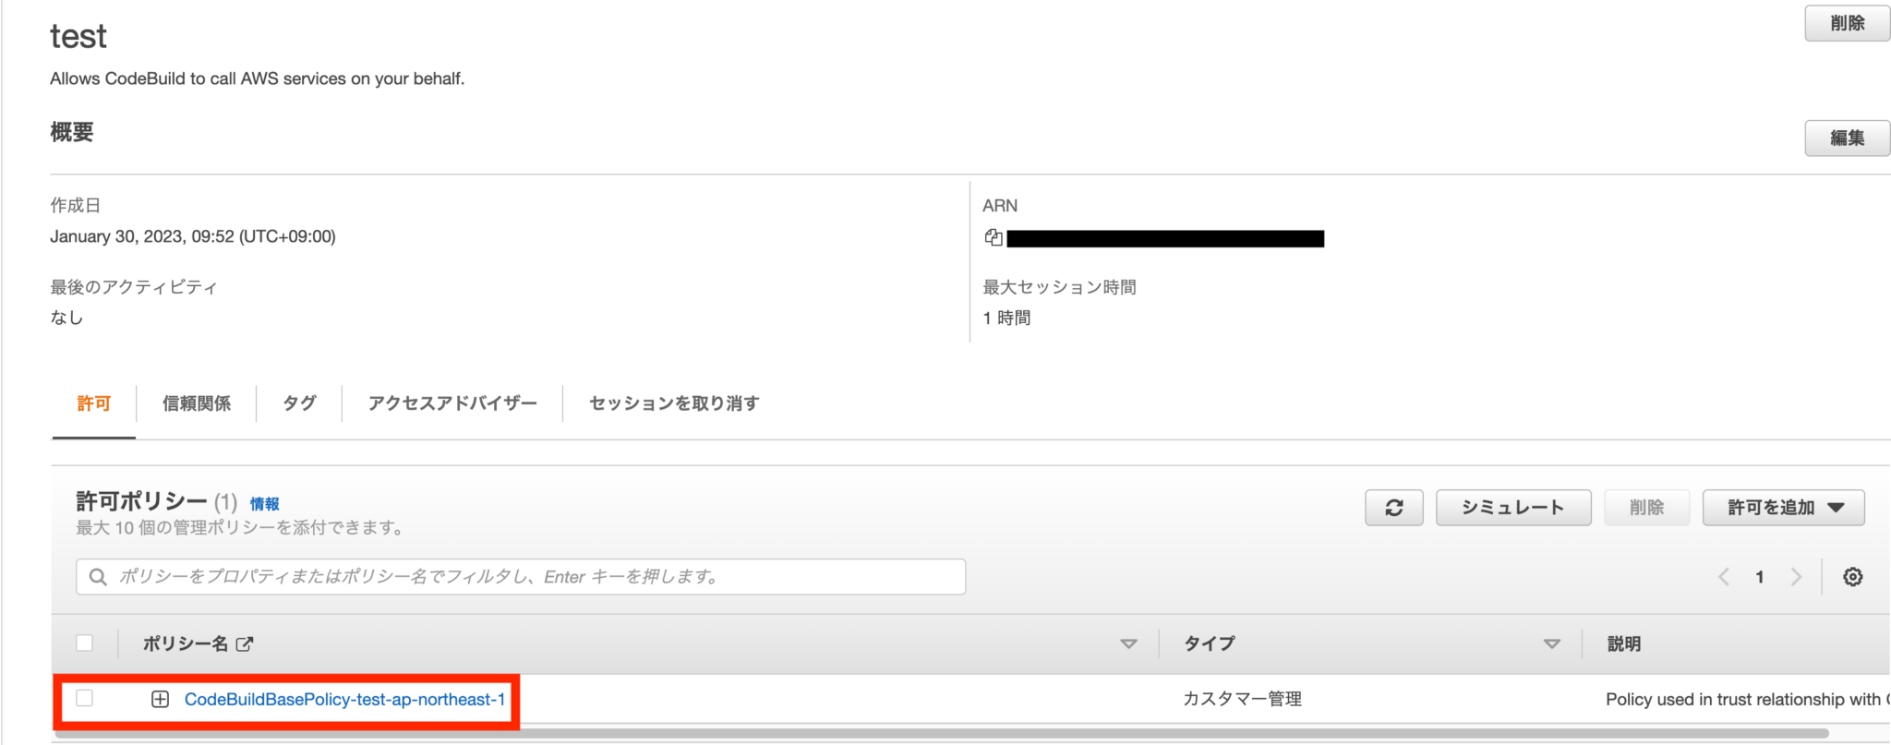Open the 許可を追加 dropdown menu
This screenshot has height=745, width=1891.
(1783, 508)
